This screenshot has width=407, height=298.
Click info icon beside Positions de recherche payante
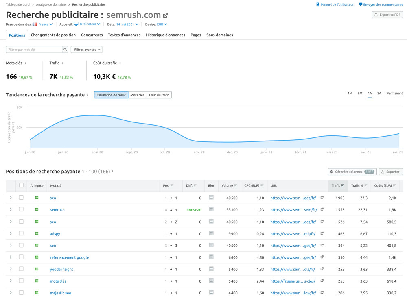pos(113,171)
